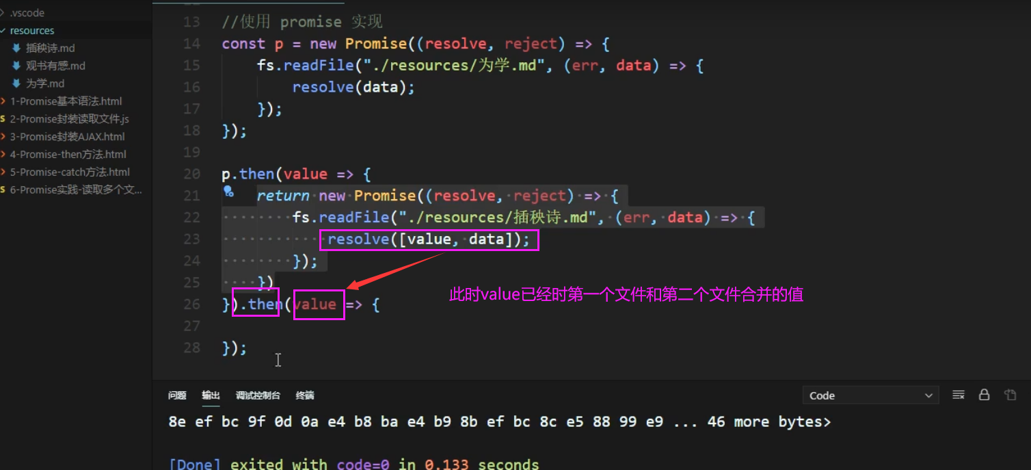Select the 输出 panel tab
This screenshot has width=1031, height=470.
[211, 395]
